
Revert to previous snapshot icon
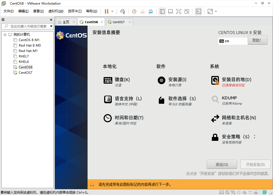coord(142,11)
